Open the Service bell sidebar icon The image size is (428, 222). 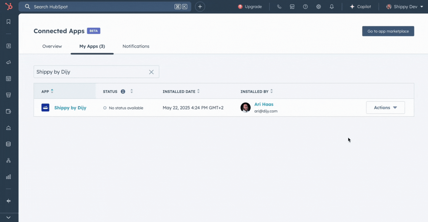click(x=8, y=128)
